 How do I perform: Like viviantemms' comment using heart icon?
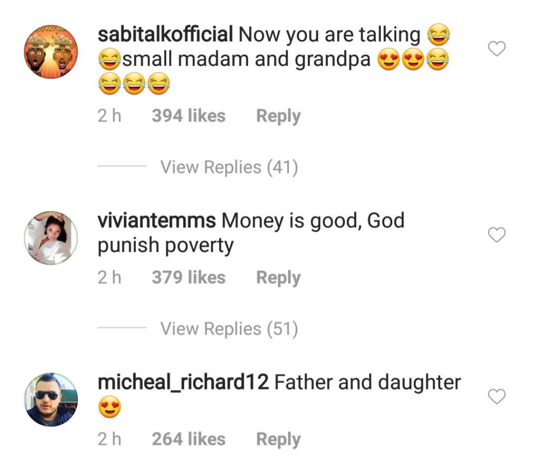[x=497, y=235]
